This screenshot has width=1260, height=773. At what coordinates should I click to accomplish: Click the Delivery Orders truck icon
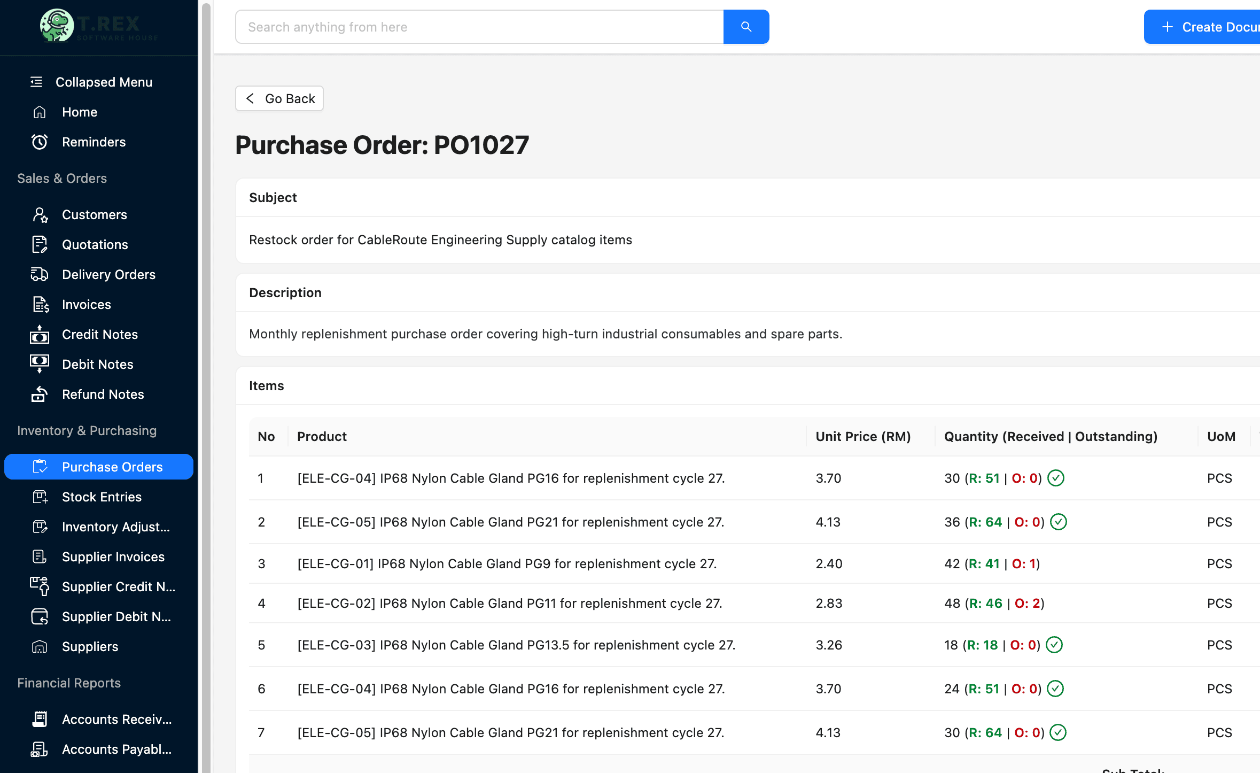pos(40,274)
